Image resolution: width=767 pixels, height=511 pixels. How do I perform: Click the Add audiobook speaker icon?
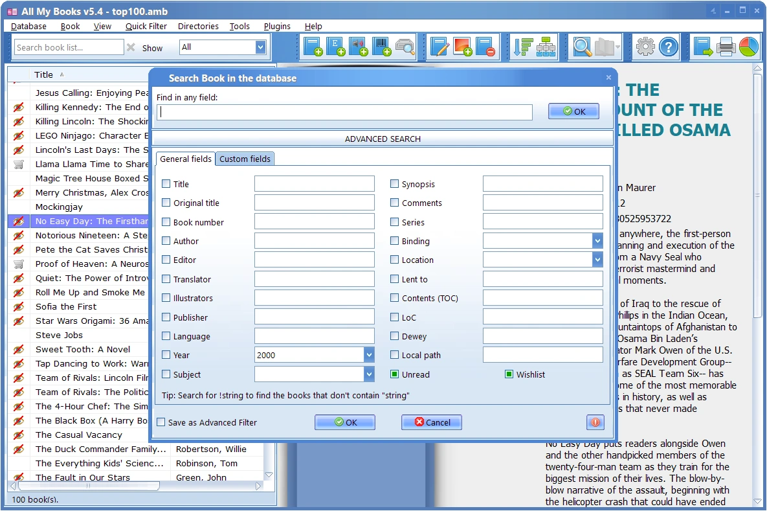pyautogui.click(x=358, y=47)
